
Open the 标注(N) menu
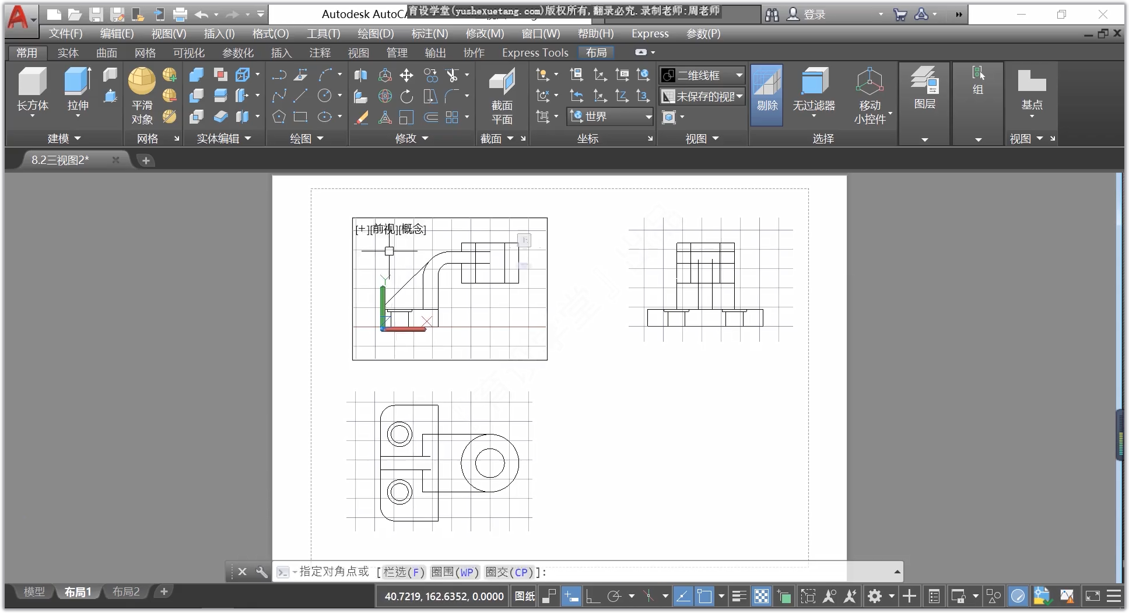click(430, 34)
